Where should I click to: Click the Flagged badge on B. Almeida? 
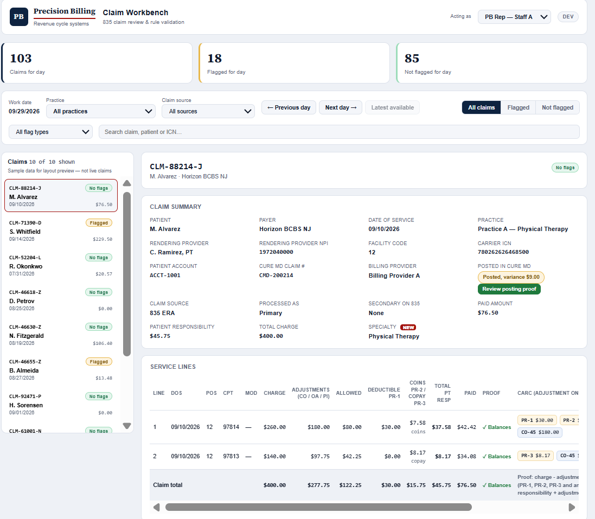(x=99, y=362)
